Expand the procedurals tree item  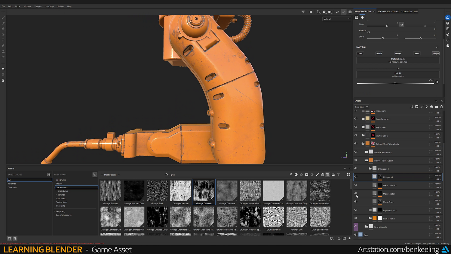click(56, 191)
